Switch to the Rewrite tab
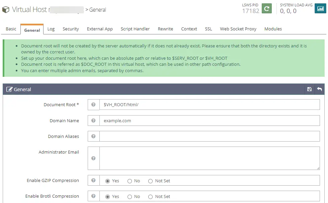Image resolution: width=328 pixels, height=203 pixels. point(165,29)
